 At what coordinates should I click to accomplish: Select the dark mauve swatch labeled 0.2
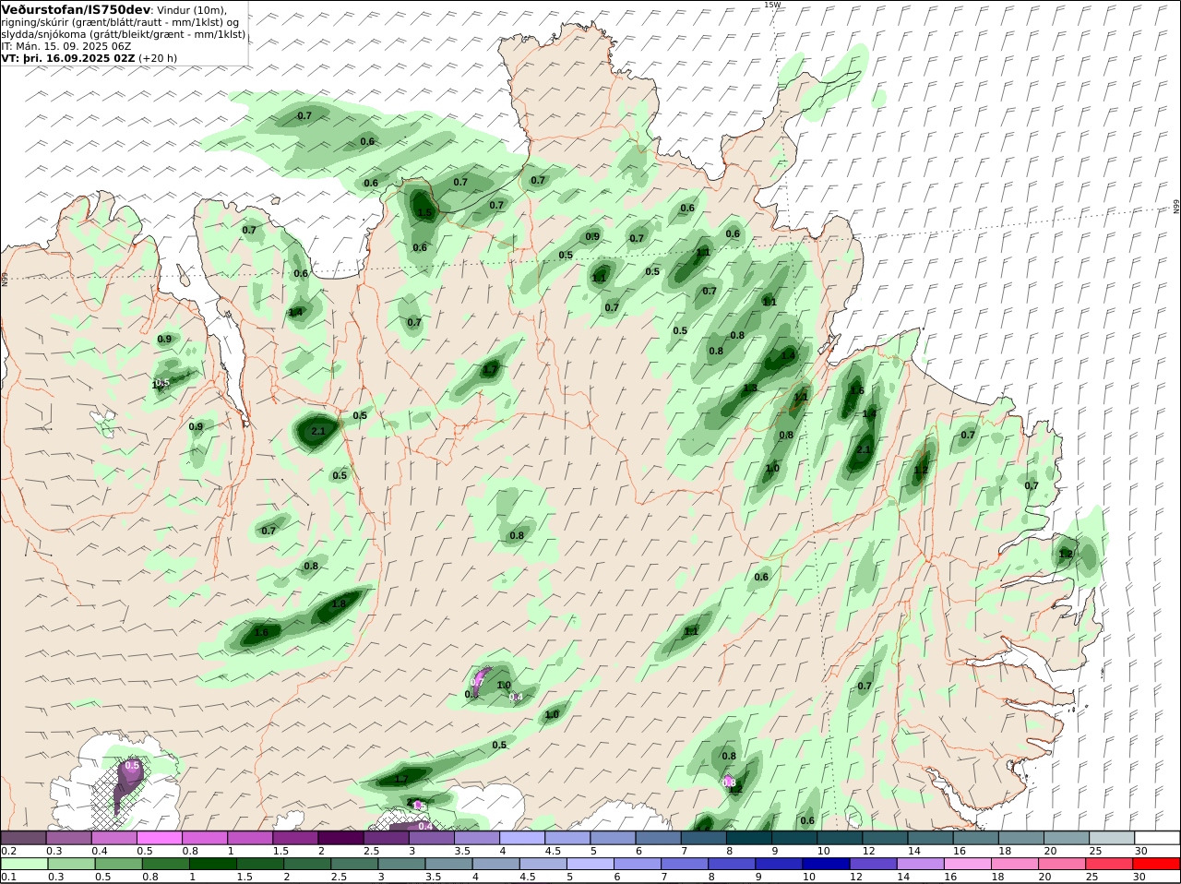click(x=23, y=837)
